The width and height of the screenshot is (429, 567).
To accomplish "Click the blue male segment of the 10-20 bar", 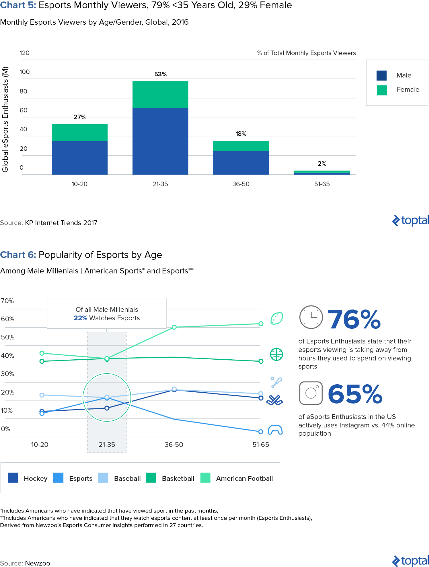I will pos(80,158).
